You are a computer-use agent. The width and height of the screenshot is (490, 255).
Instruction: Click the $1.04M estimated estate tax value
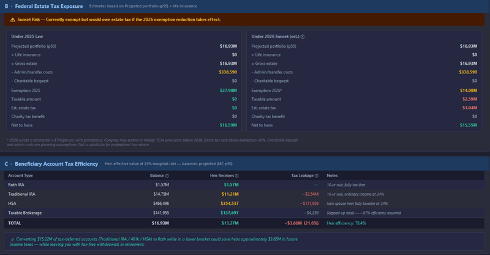pyautogui.click(x=469, y=108)
